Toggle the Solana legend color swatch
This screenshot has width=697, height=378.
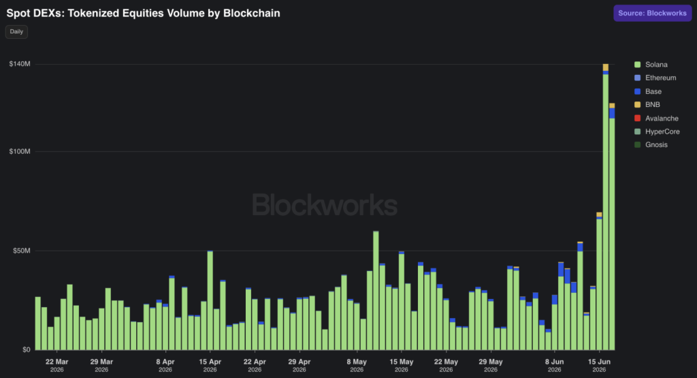pyautogui.click(x=637, y=65)
